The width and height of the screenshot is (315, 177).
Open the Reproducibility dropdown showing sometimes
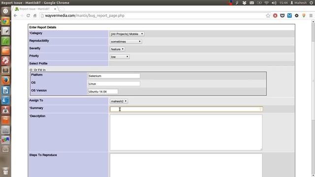coord(126,41)
